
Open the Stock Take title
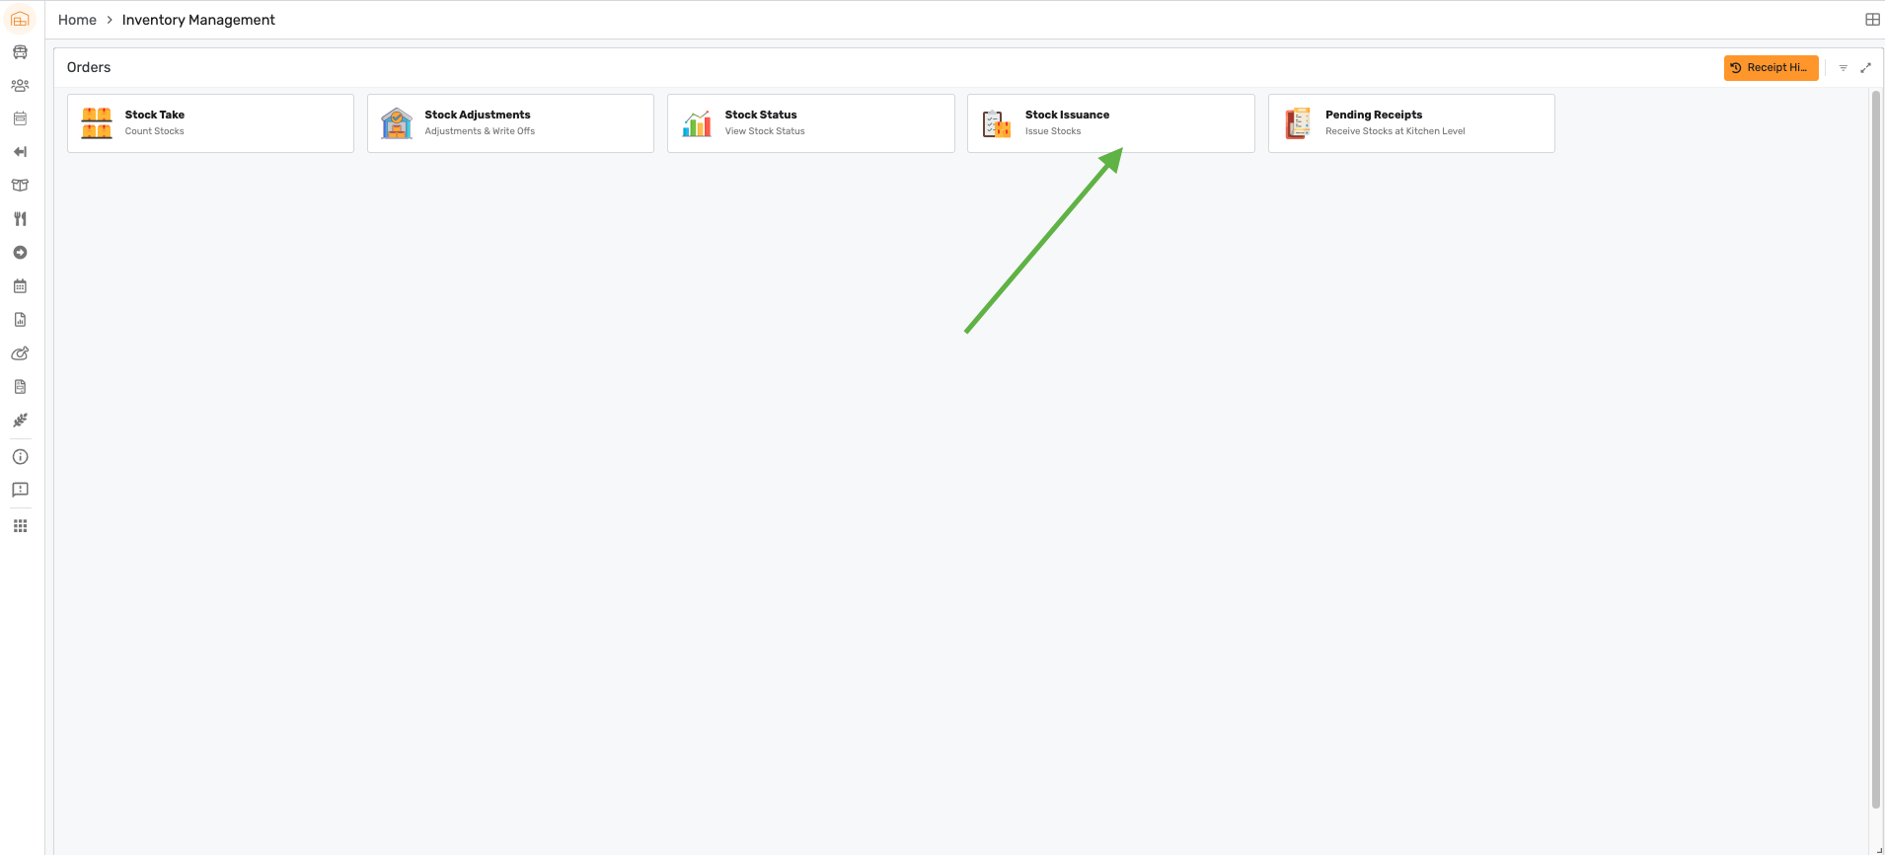(155, 115)
